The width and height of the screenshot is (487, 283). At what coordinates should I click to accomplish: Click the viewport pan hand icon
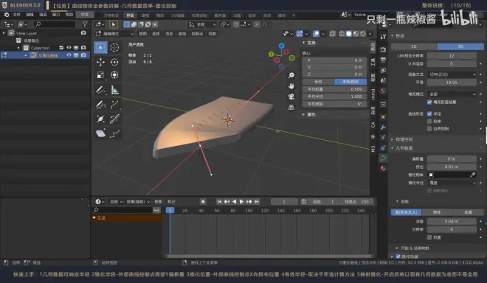tap(291, 86)
